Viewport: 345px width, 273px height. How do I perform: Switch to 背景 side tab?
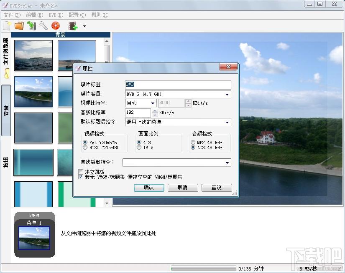(x=6, y=110)
